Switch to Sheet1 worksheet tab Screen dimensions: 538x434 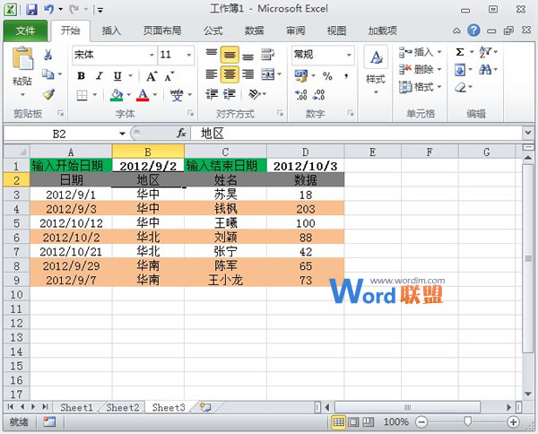point(76,407)
